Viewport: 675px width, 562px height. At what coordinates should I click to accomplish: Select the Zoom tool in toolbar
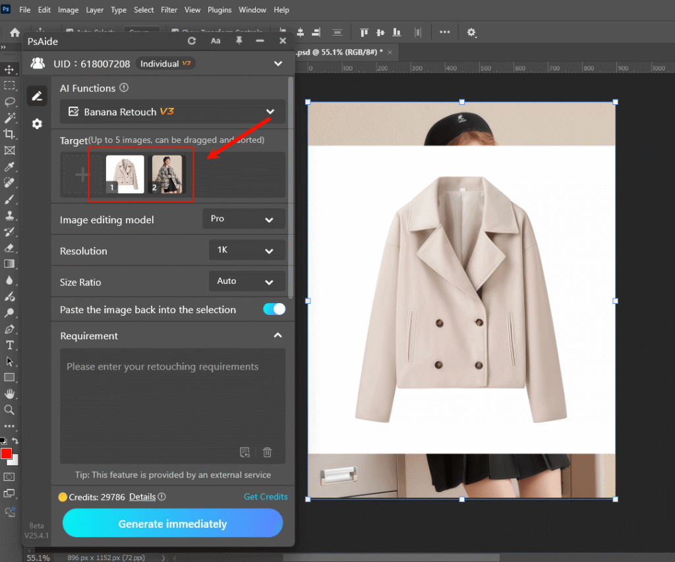click(9, 410)
